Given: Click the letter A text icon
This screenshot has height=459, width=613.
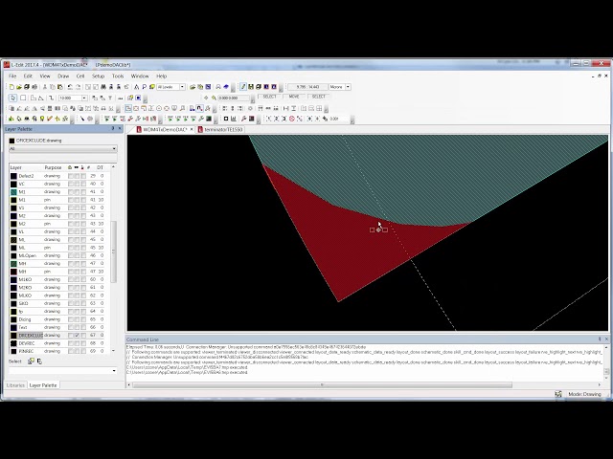Looking at the screenshot, I should pos(136,87).
